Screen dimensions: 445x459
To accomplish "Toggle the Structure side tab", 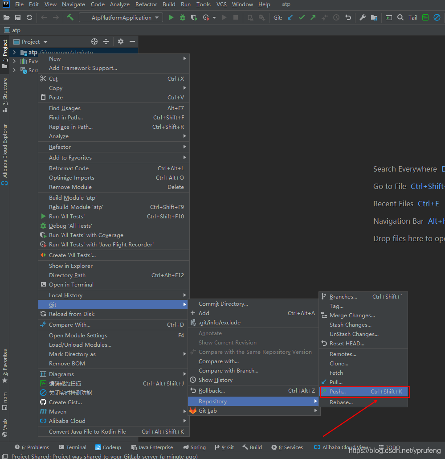I will pos(5,95).
